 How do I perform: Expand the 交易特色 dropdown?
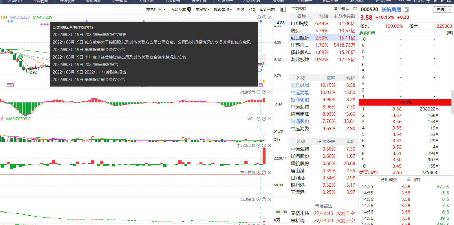click(156, 10)
